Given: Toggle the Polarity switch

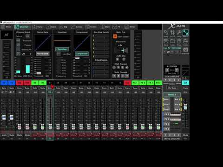Looking at the screenshot, I should tap(18, 45).
